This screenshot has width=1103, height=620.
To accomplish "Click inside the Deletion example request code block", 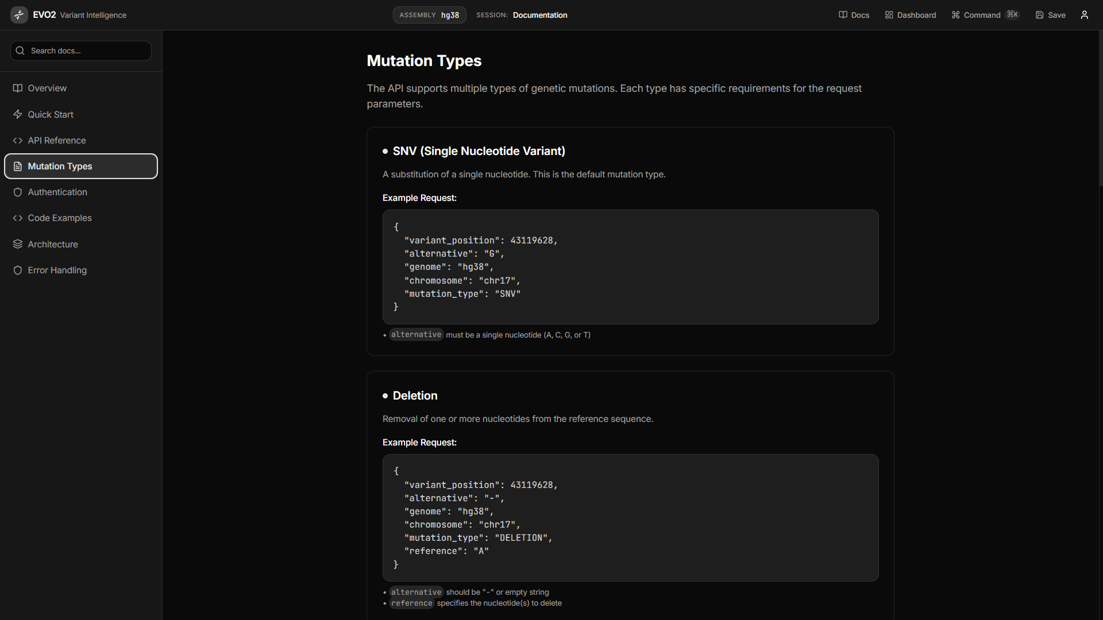I will tap(630, 518).
